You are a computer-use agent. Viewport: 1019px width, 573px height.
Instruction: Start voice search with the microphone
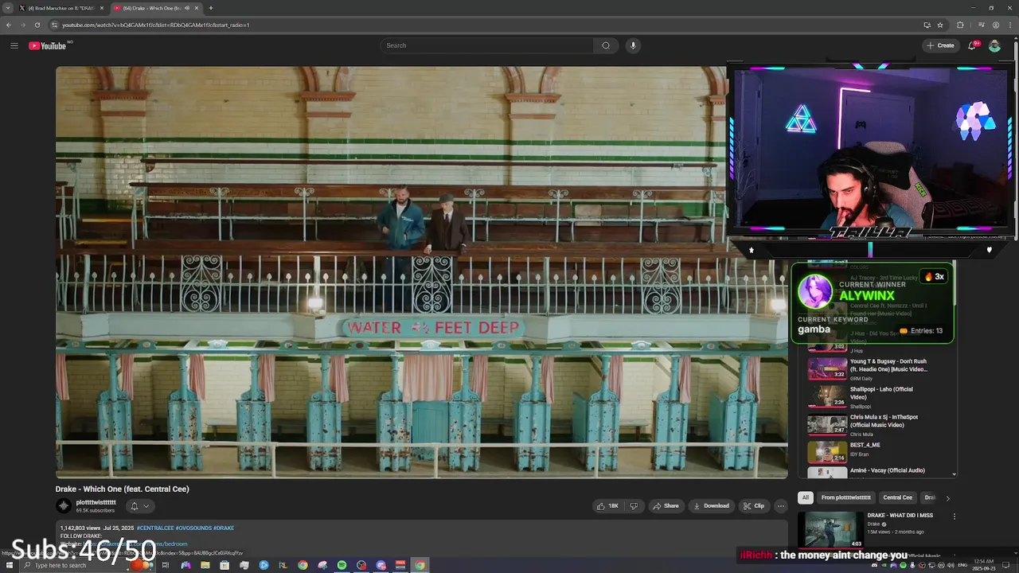click(633, 45)
